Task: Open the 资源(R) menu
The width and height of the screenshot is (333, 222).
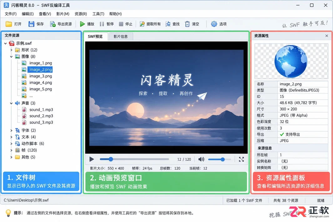Action: tap(81, 14)
